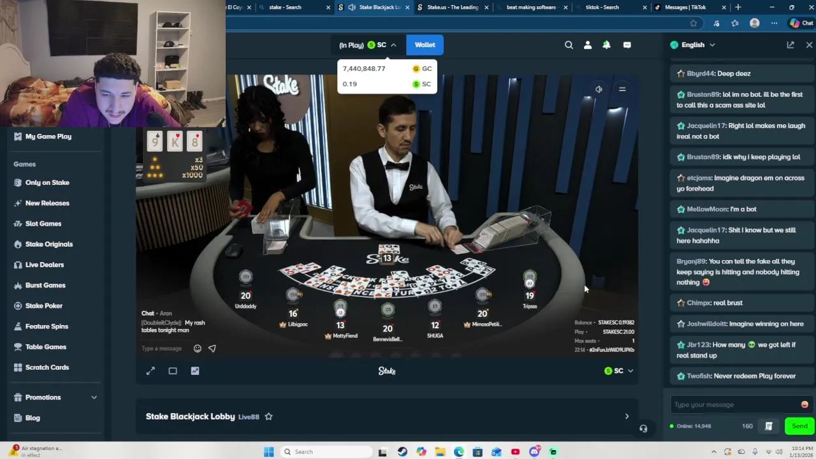
Task: Focus the Type your message chat field
Action: coord(733,404)
